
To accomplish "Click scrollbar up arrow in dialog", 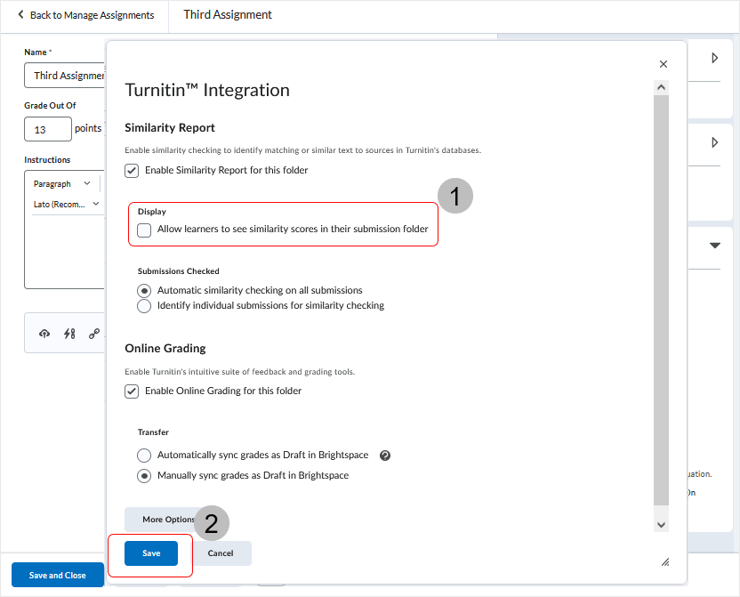I will (661, 87).
